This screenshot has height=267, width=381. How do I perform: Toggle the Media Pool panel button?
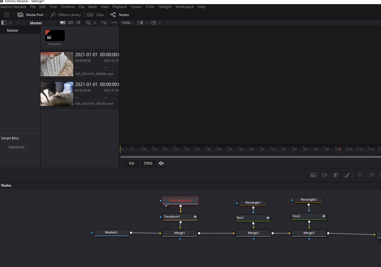pyautogui.click(x=31, y=15)
